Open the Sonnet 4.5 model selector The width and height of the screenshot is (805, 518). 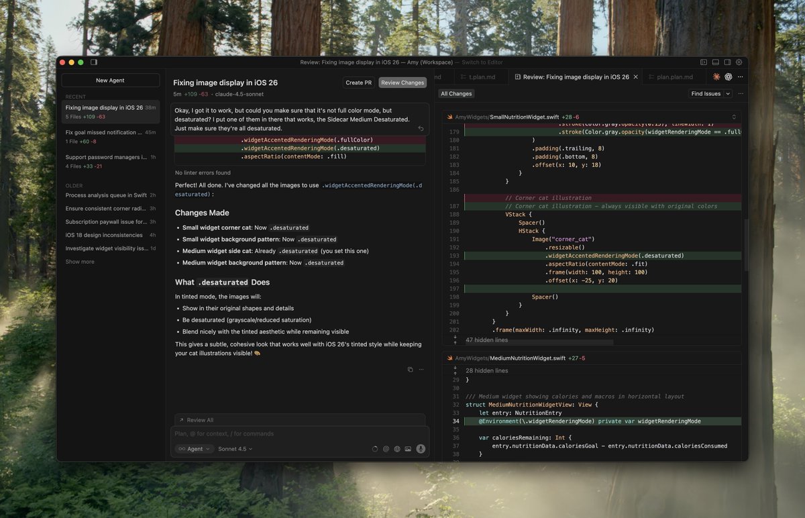235,449
